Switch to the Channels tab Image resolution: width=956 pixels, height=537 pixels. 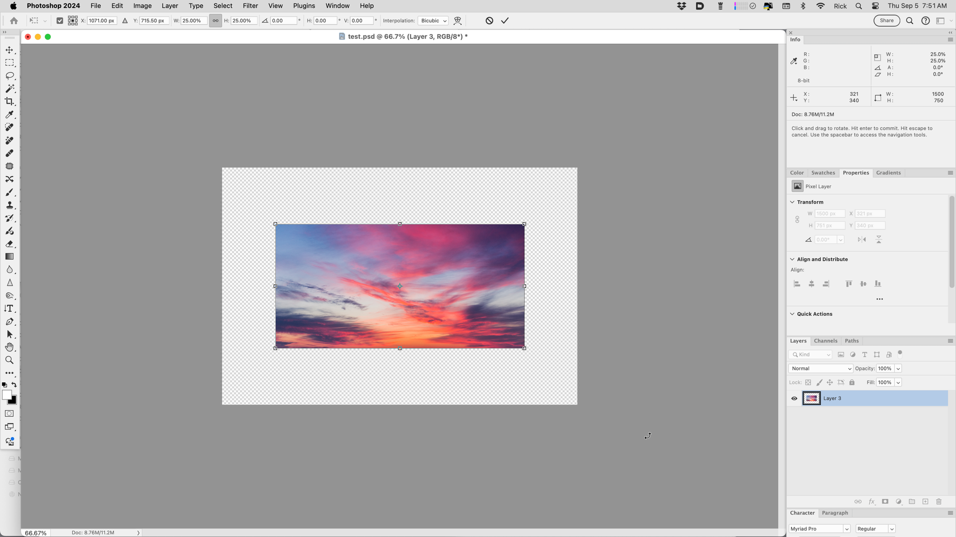click(x=825, y=341)
